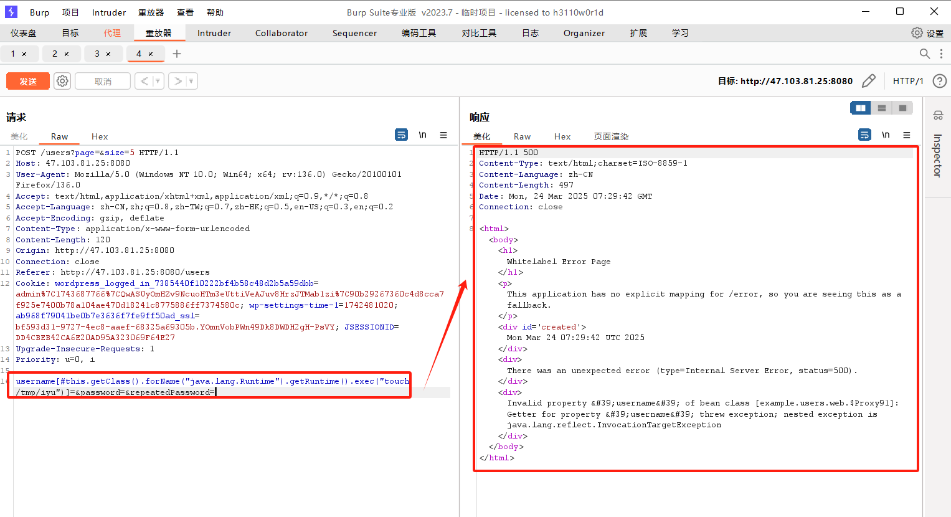The image size is (951, 517).
Task: Open the response panel hamburger menu
Action: click(x=907, y=135)
